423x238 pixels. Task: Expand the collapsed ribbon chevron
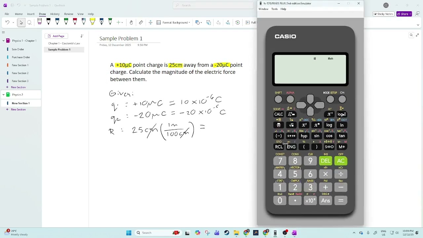coord(418,25)
